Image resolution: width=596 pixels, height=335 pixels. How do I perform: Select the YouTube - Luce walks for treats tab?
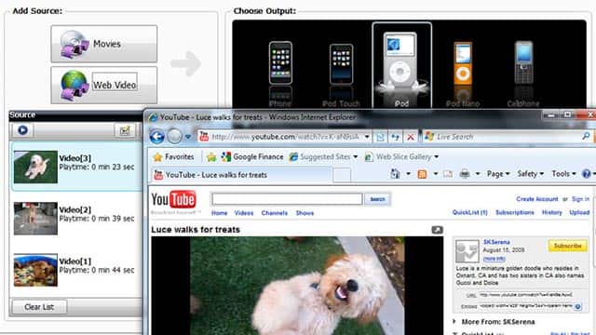coord(241,175)
